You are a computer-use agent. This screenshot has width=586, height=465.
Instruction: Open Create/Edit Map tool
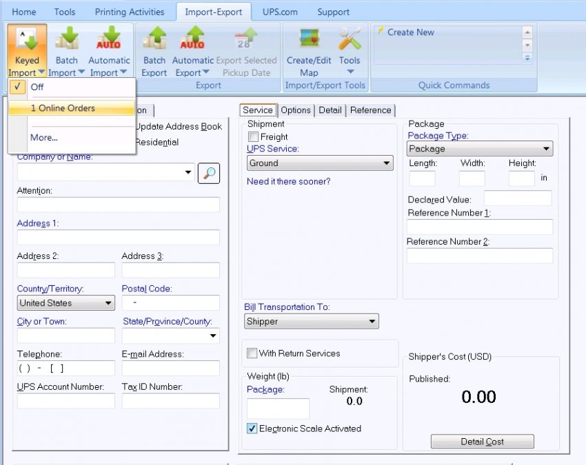click(307, 38)
